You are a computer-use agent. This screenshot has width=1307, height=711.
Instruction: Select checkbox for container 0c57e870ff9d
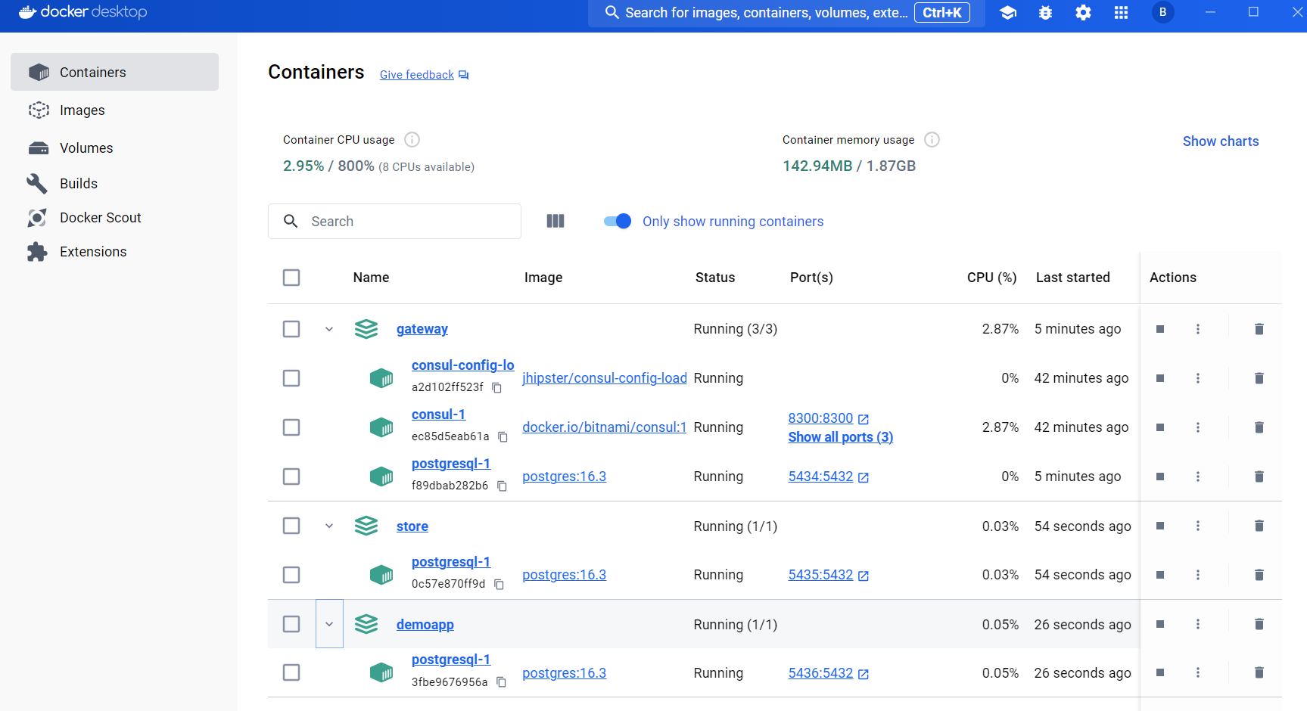pos(291,575)
